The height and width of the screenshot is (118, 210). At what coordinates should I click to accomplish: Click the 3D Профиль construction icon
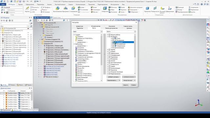(x=42, y=8)
